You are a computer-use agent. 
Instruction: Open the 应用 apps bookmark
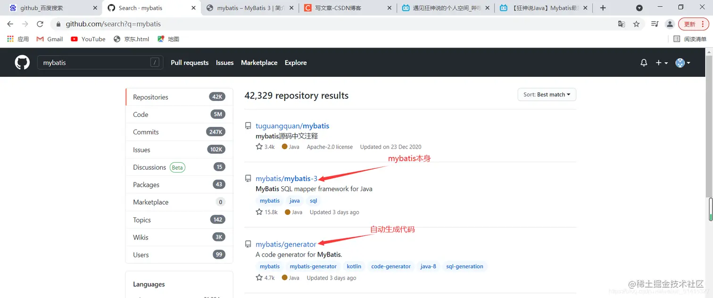(x=18, y=39)
